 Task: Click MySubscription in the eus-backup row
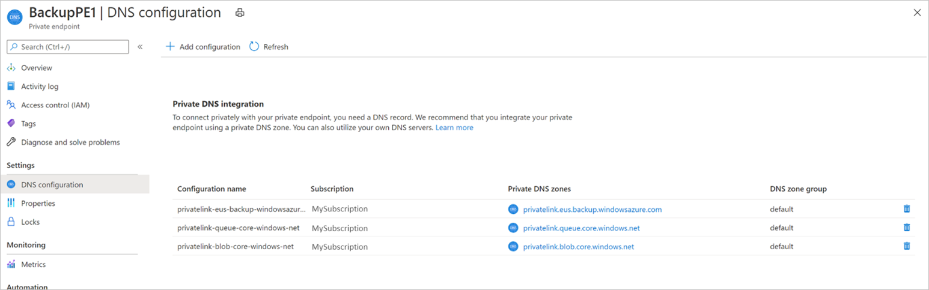tap(340, 210)
